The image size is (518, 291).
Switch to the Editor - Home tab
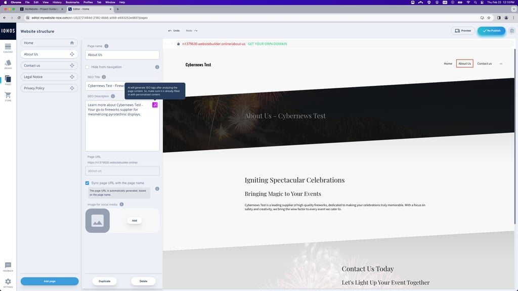click(x=89, y=9)
